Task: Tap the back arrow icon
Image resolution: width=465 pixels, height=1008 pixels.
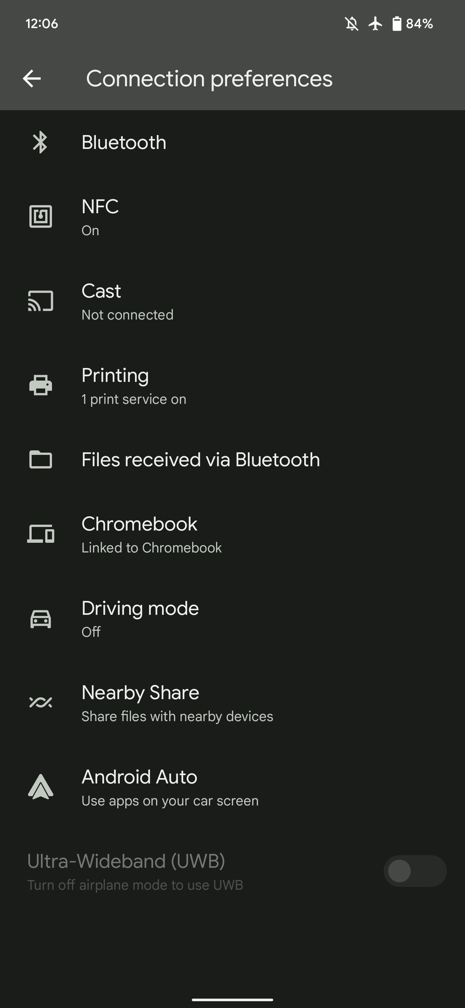Action: (x=32, y=79)
